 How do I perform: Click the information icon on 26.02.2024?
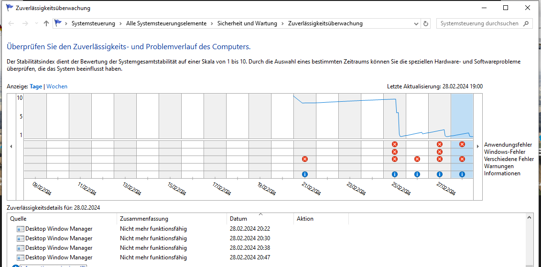[x=417, y=174]
